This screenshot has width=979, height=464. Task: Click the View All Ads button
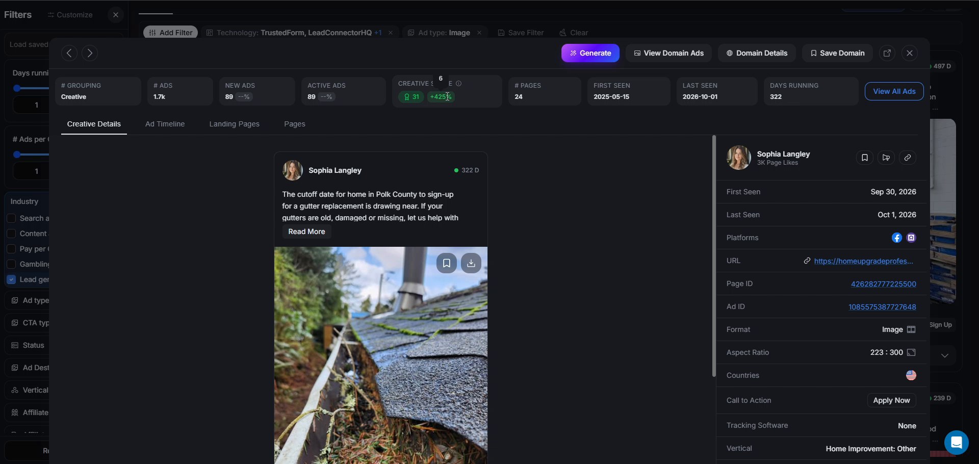pos(894,91)
